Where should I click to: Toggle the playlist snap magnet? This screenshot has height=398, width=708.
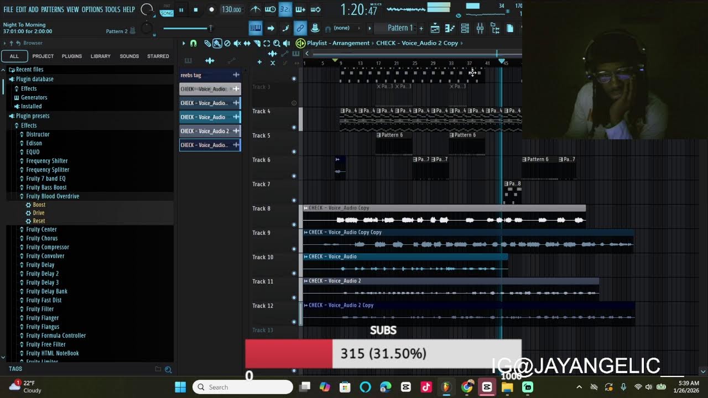[x=193, y=43]
